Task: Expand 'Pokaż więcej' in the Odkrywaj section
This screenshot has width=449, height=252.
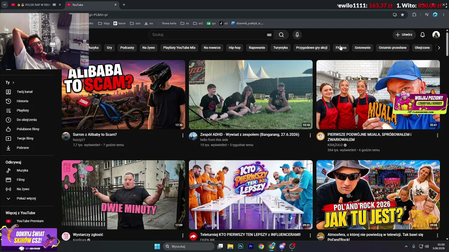Action: pyautogui.click(x=27, y=198)
